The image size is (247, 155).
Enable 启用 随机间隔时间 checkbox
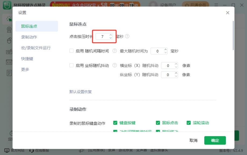[x=71, y=51]
